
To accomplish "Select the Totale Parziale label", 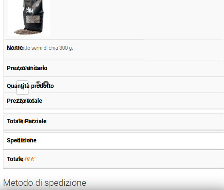I will [x=27, y=121].
